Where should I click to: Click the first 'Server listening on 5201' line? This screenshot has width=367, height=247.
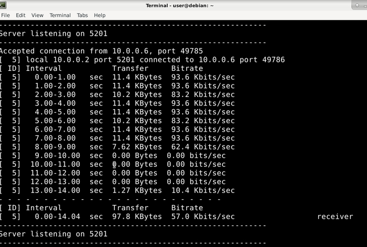click(53, 34)
